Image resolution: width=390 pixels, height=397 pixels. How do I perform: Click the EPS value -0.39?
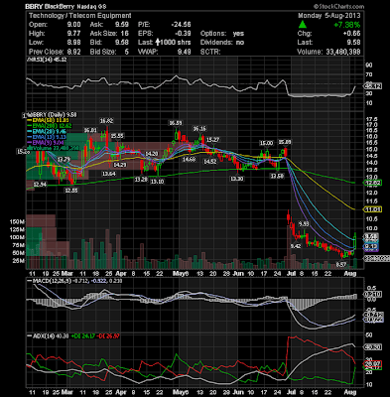tap(183, 34)
